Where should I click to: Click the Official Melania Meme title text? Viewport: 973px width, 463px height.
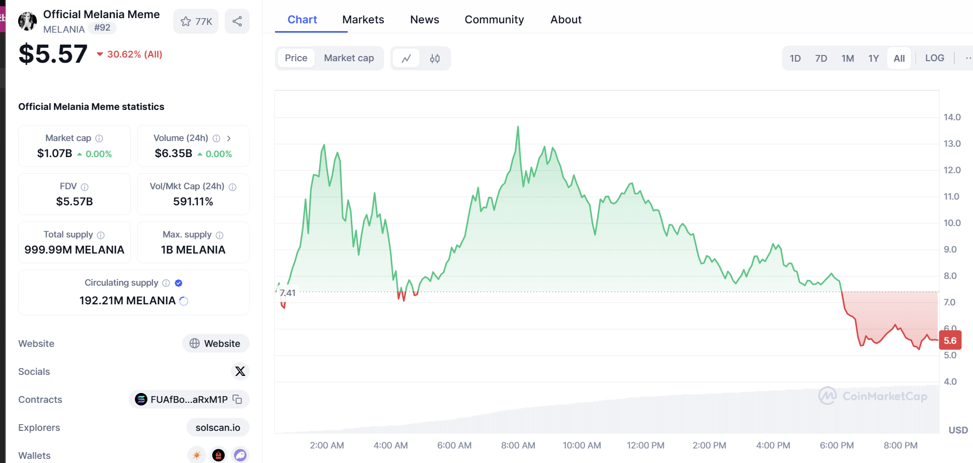(x=101, y=15)
